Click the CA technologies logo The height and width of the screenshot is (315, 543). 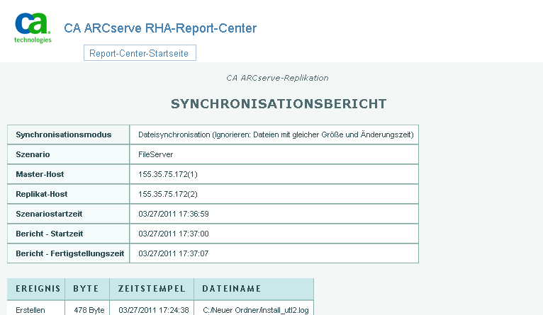(33, 28)
